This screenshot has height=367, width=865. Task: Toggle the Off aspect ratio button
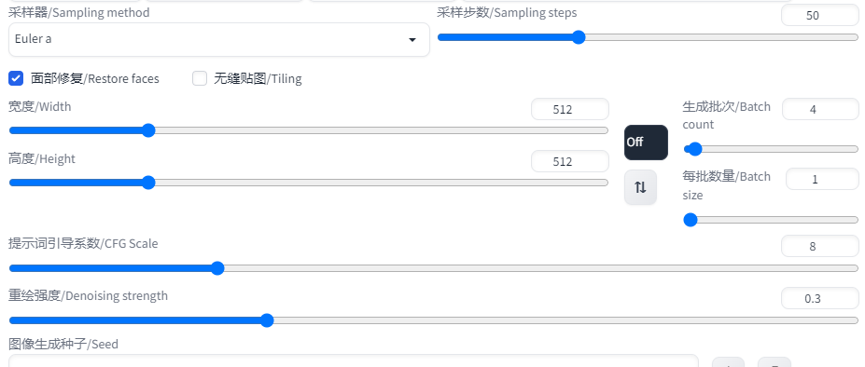646,143
